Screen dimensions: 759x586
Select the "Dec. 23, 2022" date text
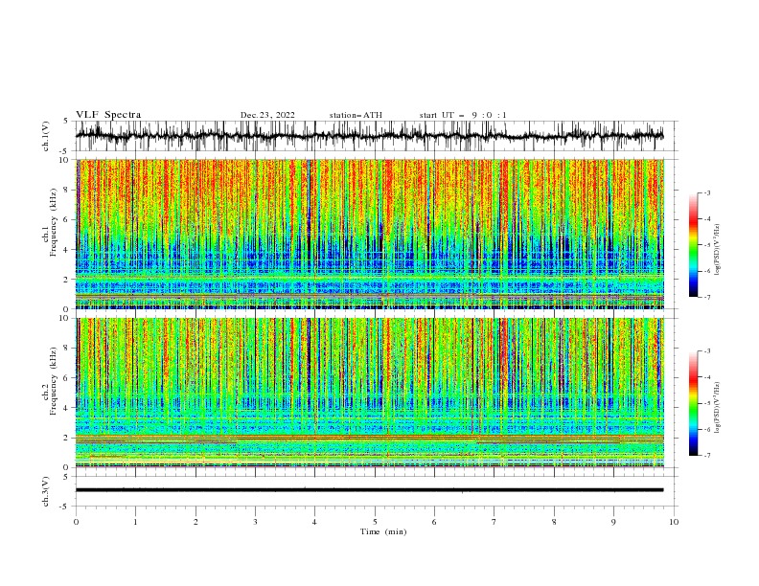coord(267,115)
